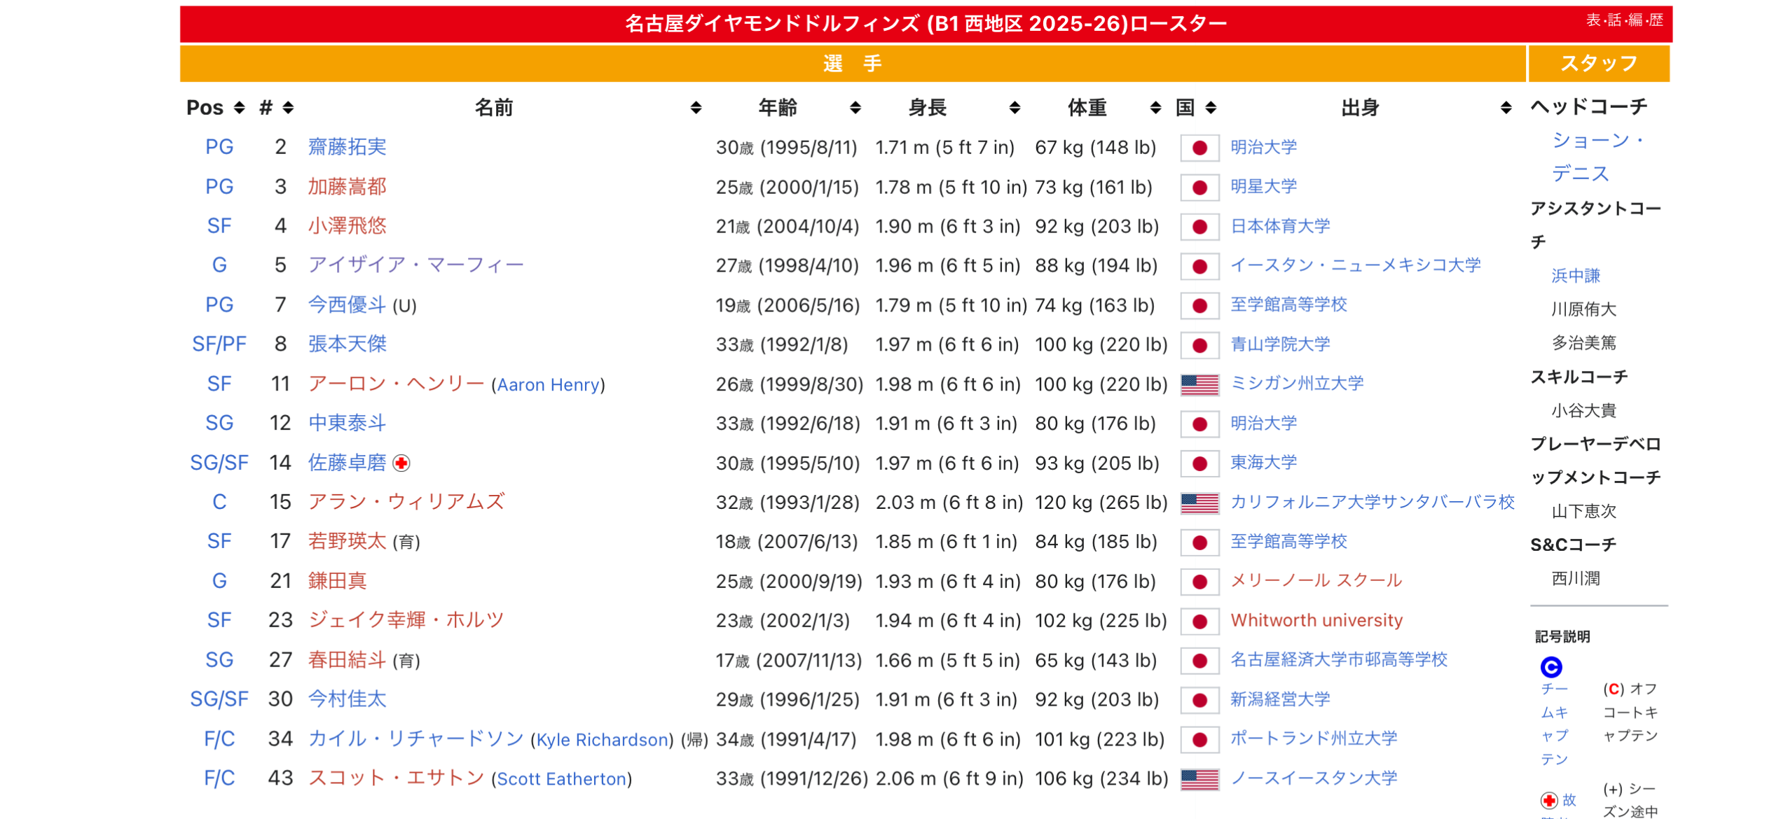Image resolution: width=1774 pixels, height=819 pixels.
Task: Click the blue team captain C icon
Action: pyautogui.click(x=1551, y=666)
